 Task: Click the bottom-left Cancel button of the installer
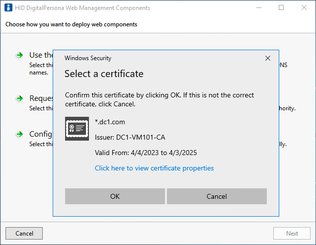point(24,234)
